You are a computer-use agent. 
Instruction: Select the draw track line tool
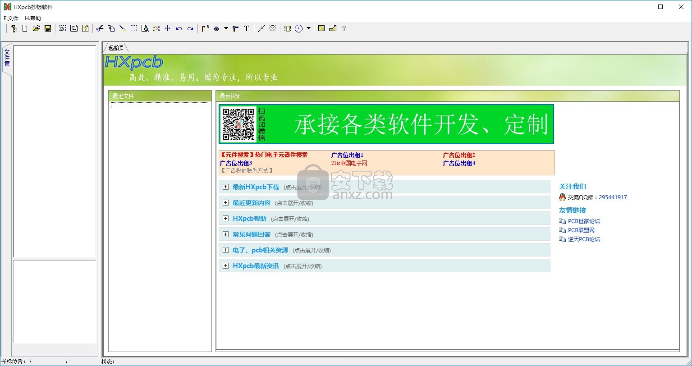(205, 28)
